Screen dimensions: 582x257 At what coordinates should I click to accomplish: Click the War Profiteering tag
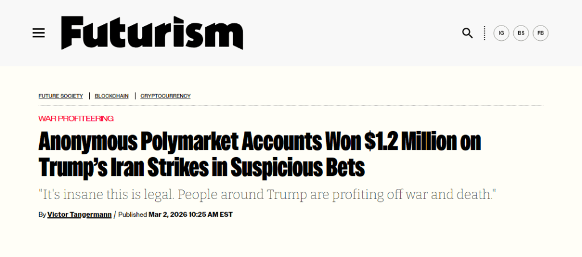coord(76,118)
